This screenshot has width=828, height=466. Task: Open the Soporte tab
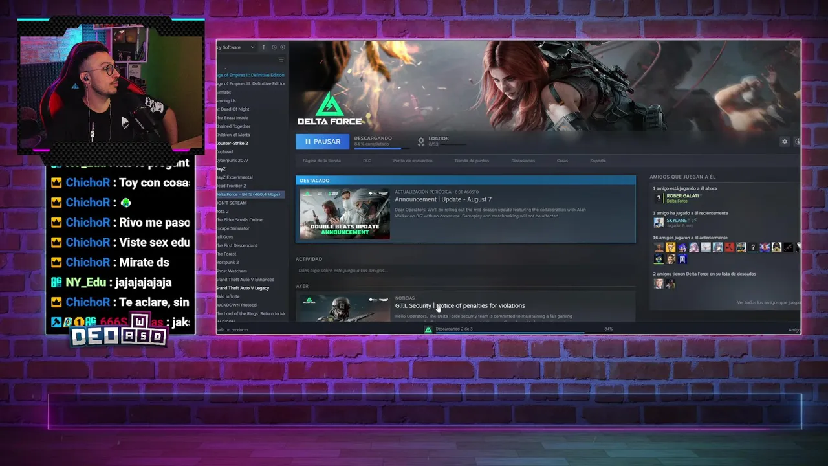pos(598,161)
